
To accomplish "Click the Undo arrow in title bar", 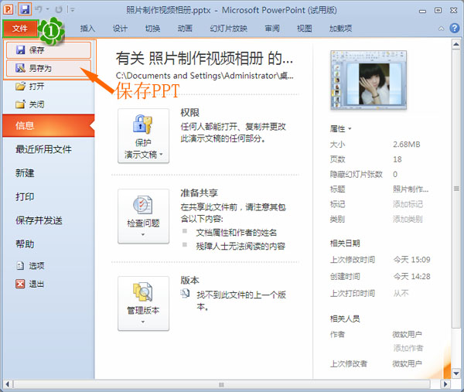I will click(39, 9).
